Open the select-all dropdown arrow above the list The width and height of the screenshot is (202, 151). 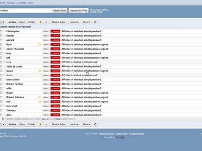tap(3, 22)
